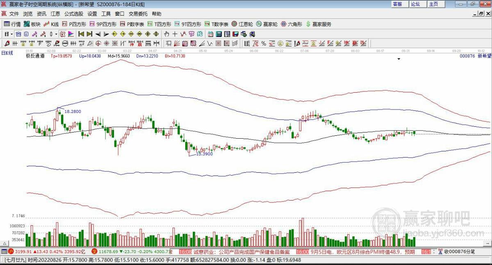Restore the inner chart window
This screenshot has height=265, width=492.
pos(482,14)
